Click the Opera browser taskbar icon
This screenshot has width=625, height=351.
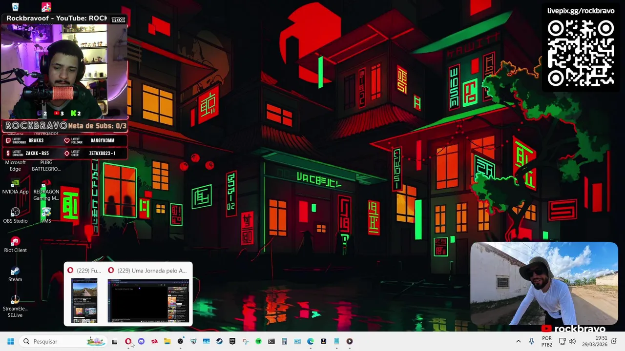click(128, 341)
